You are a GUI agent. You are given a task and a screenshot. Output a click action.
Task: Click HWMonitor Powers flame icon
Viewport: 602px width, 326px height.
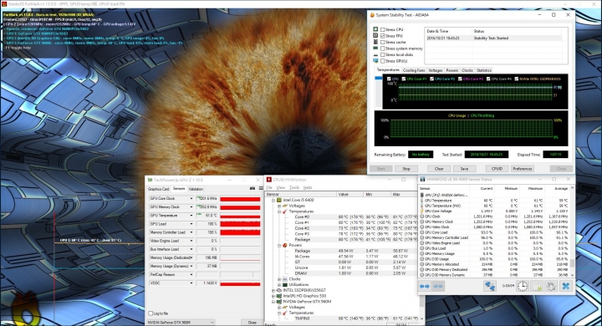coord(285,245)
